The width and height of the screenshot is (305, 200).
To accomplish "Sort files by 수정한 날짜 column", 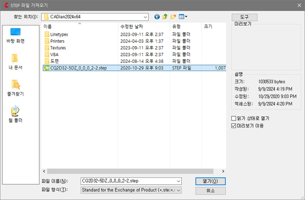I will pyautogui.click(x=135, y=27).
